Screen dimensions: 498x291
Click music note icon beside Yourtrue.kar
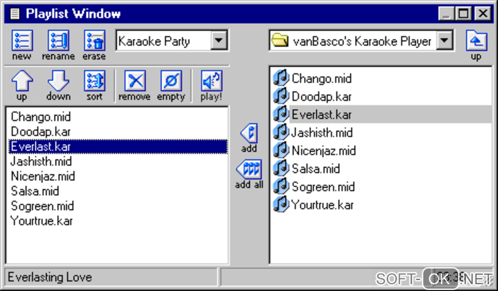coord(281,204)
